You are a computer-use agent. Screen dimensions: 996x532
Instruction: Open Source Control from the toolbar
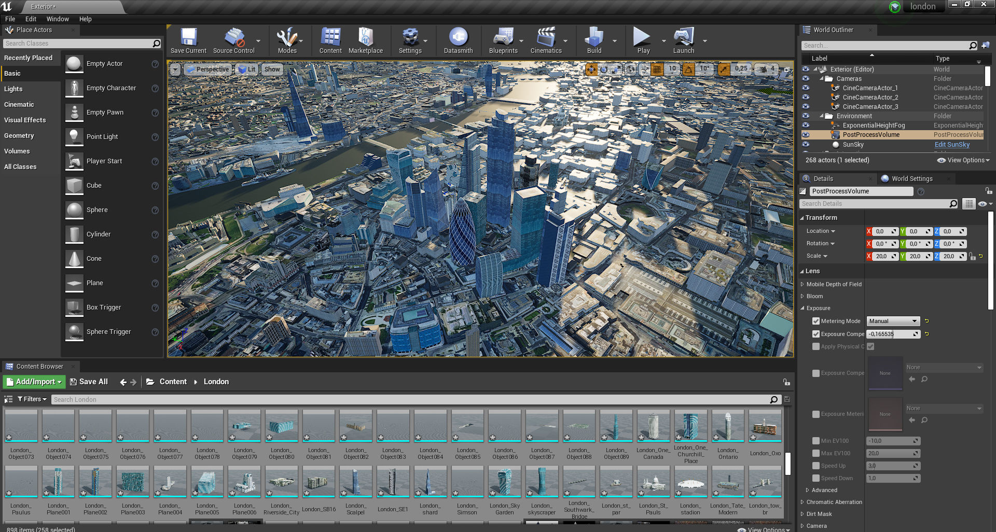coord(234,40)
